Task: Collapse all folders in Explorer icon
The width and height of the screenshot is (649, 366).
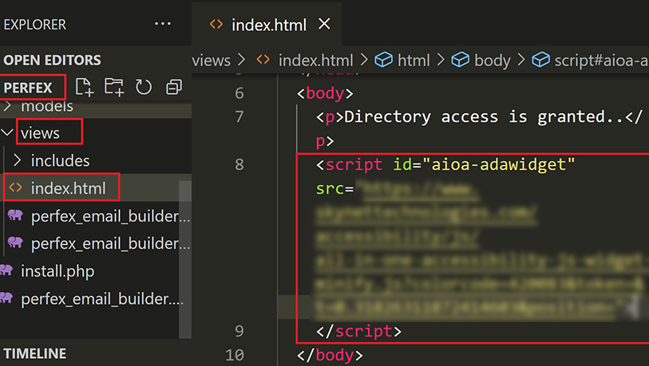Action: click(x=174, y=87)
